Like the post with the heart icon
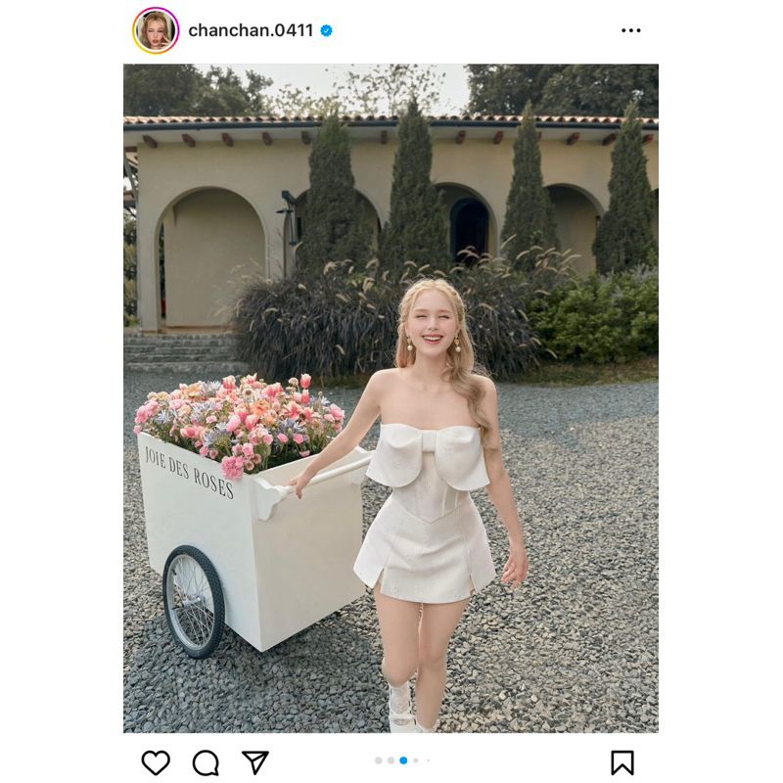This screenshot has width=783, height=783. pos(156,762)
